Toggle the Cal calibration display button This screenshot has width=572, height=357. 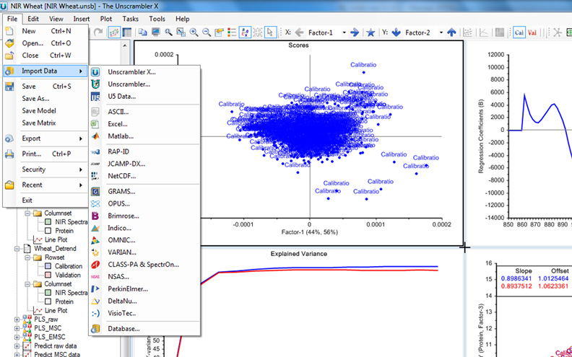pos(519,32)
